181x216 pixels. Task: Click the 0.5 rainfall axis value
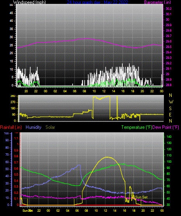[16, 174]
